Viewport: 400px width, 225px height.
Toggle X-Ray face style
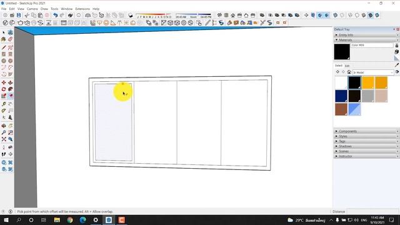[336, 15]
